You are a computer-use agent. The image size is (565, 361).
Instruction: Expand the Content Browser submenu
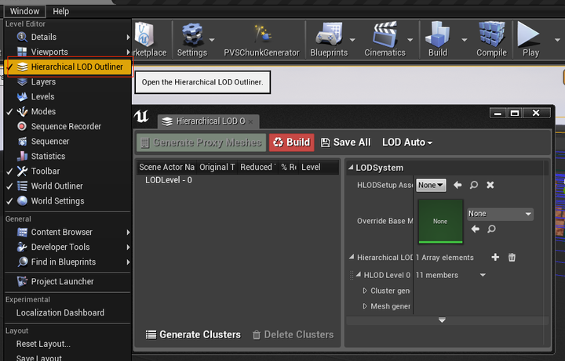(67, 233)
